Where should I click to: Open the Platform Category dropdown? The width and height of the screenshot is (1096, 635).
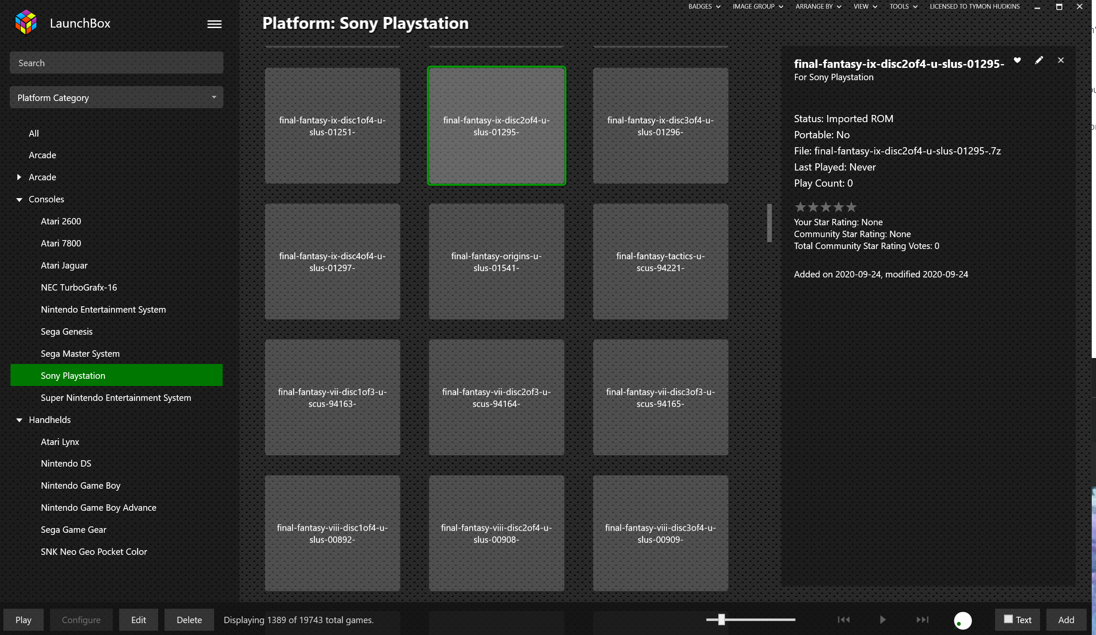pos(116,97)
